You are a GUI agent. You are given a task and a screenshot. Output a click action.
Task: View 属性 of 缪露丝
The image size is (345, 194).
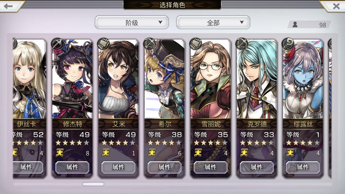[x=303, y=167]
